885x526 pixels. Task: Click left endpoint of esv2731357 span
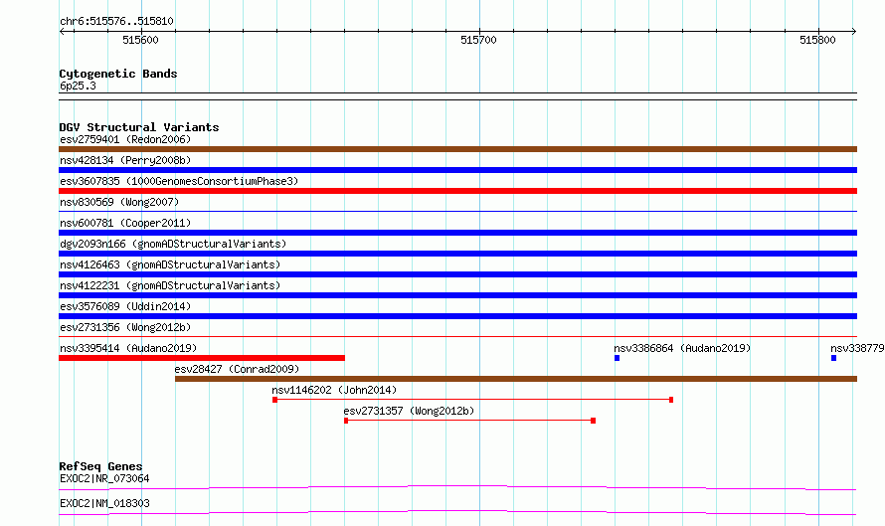[346, 421]
